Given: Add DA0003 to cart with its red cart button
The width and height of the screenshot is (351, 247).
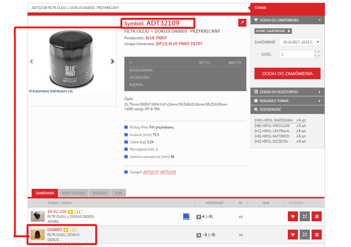Looking at the screenshot, I should 293,235.
